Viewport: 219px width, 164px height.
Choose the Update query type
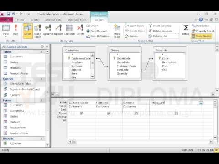(58, 30)
